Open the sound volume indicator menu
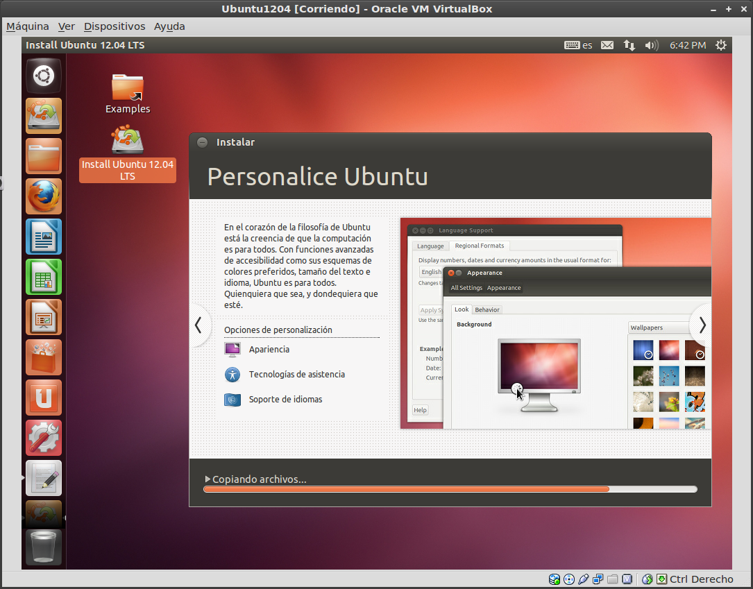 tap(651, 45)
